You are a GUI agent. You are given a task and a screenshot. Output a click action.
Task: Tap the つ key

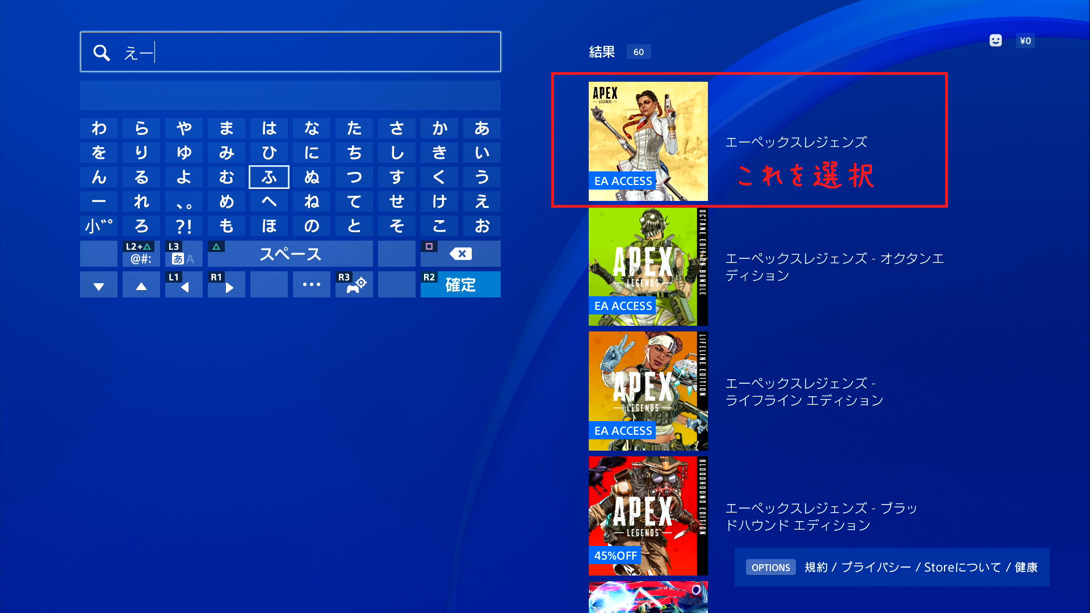[x=354, y=177]
